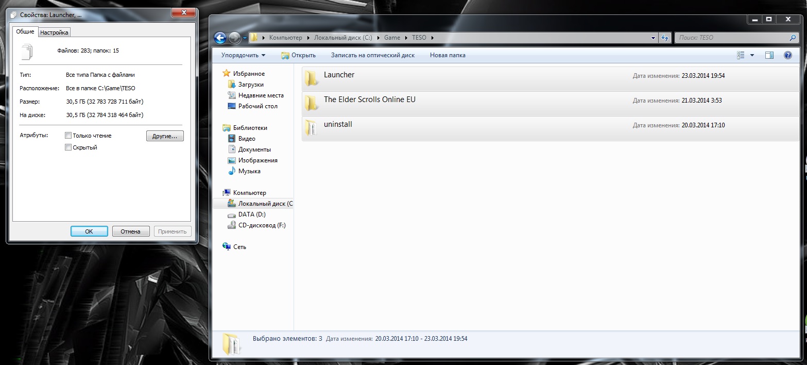The image size is (807, 365).
Task: Expand the arrow after Game breadcrumb
Action: coord(406,38)
